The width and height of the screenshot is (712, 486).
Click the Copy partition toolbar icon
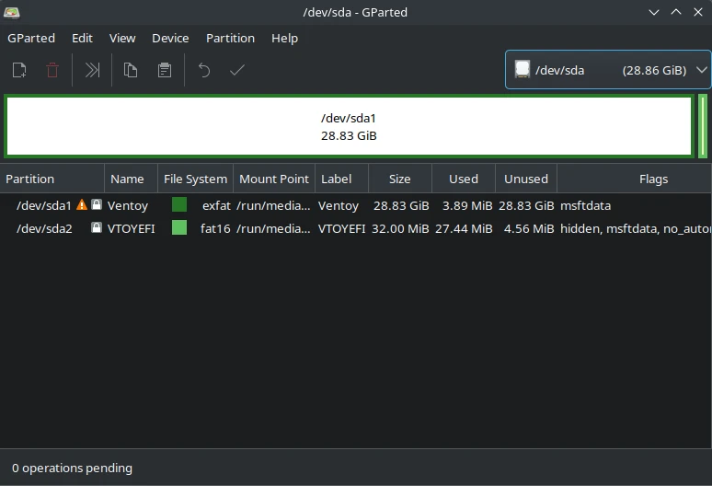(131, 70)
